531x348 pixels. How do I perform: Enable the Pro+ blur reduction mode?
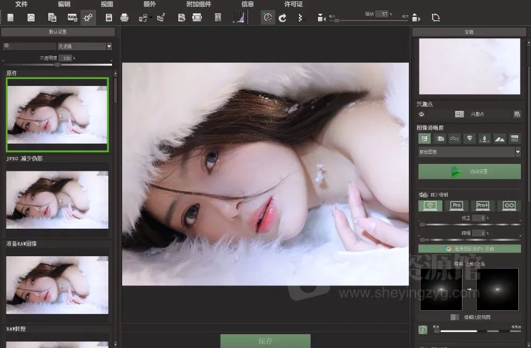483,205
